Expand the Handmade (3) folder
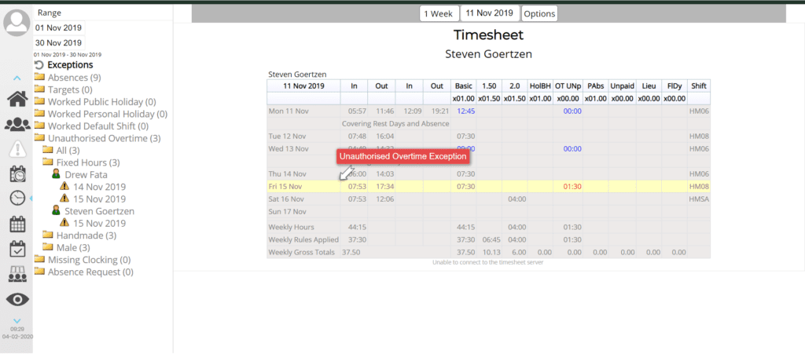The image size is (805, 354). point(79,235)
